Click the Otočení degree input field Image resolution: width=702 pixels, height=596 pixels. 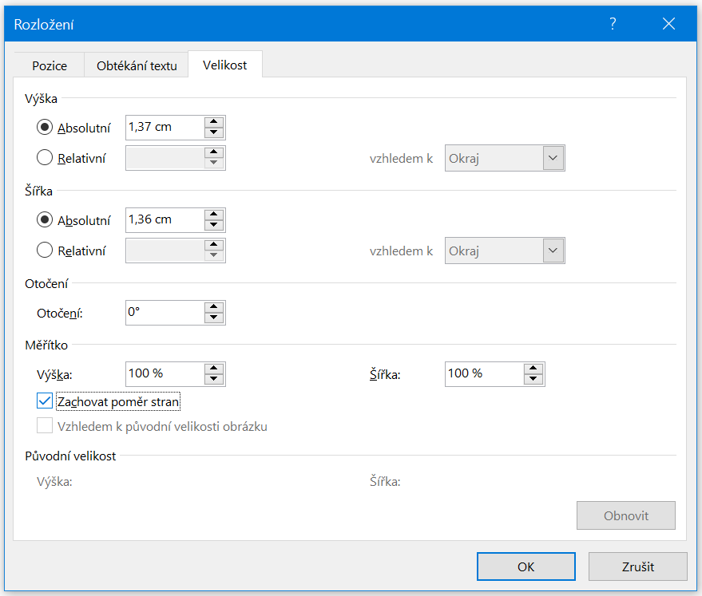coord(163,313)
